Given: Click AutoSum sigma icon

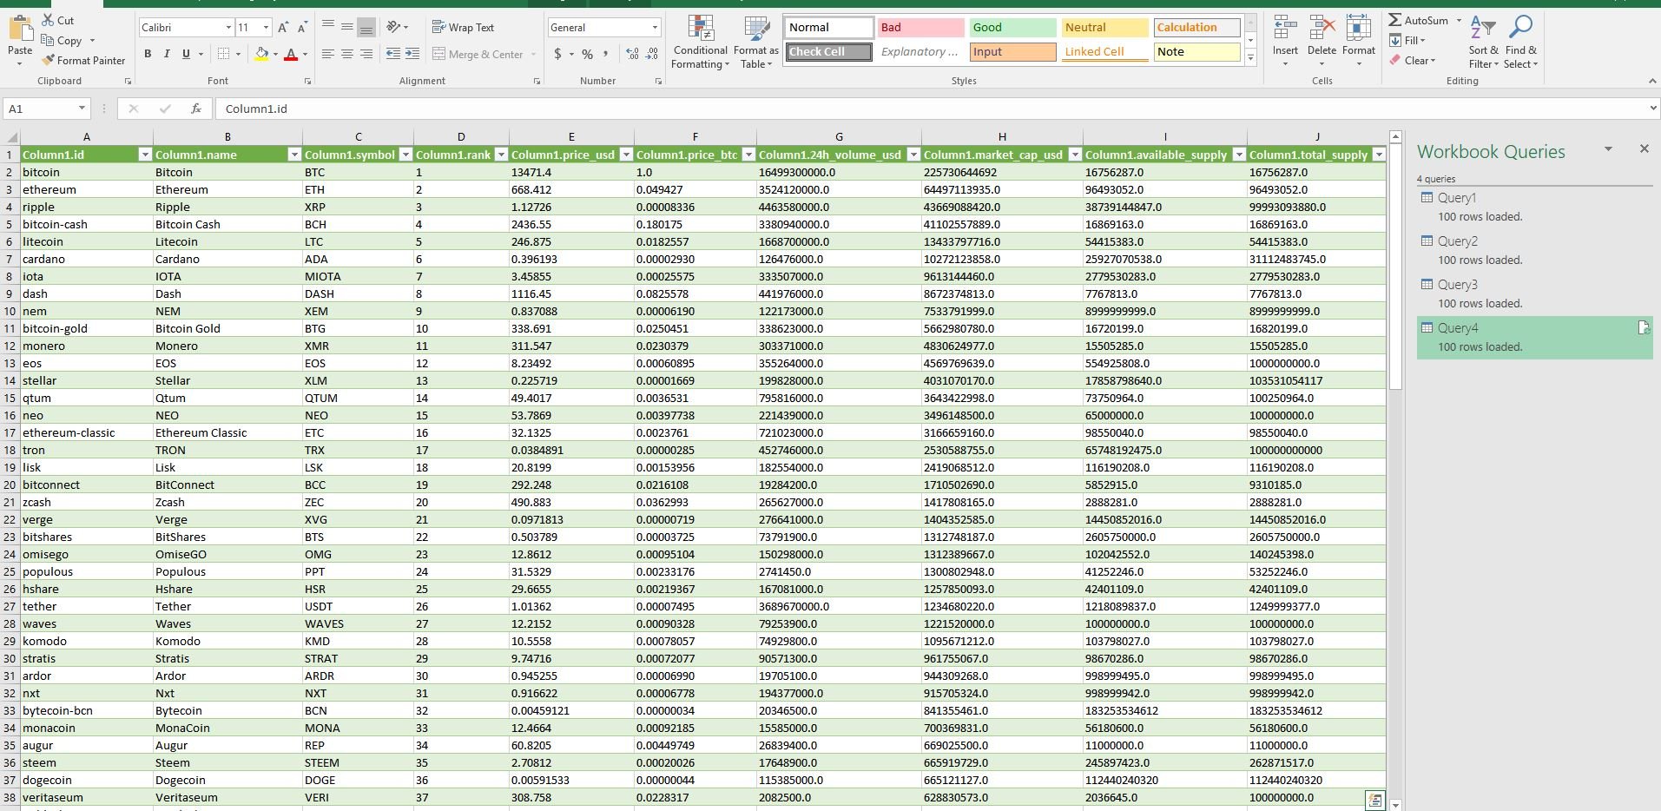Looking at the screenshot, I should point(1394,20).
